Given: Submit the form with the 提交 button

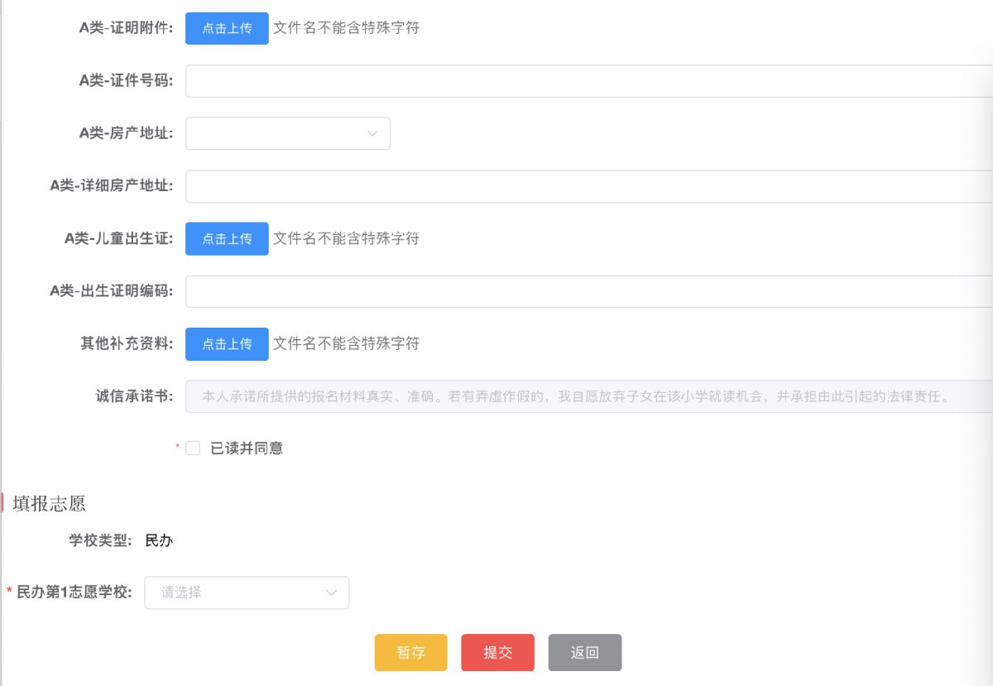Looking at the screenshot, I should click(x=497, y=652).
